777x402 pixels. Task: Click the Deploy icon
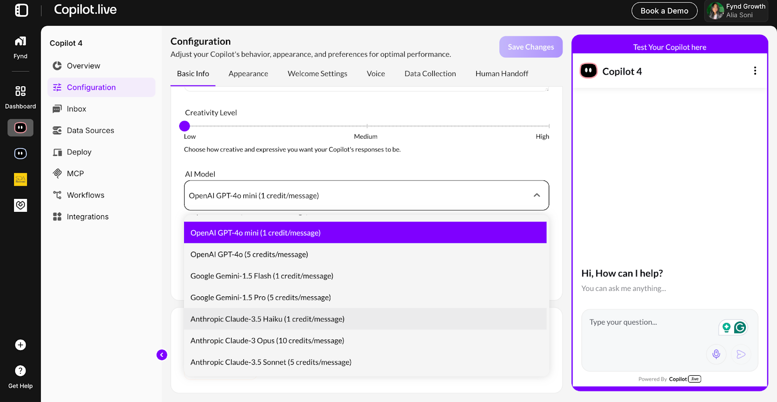coord(57,152)
